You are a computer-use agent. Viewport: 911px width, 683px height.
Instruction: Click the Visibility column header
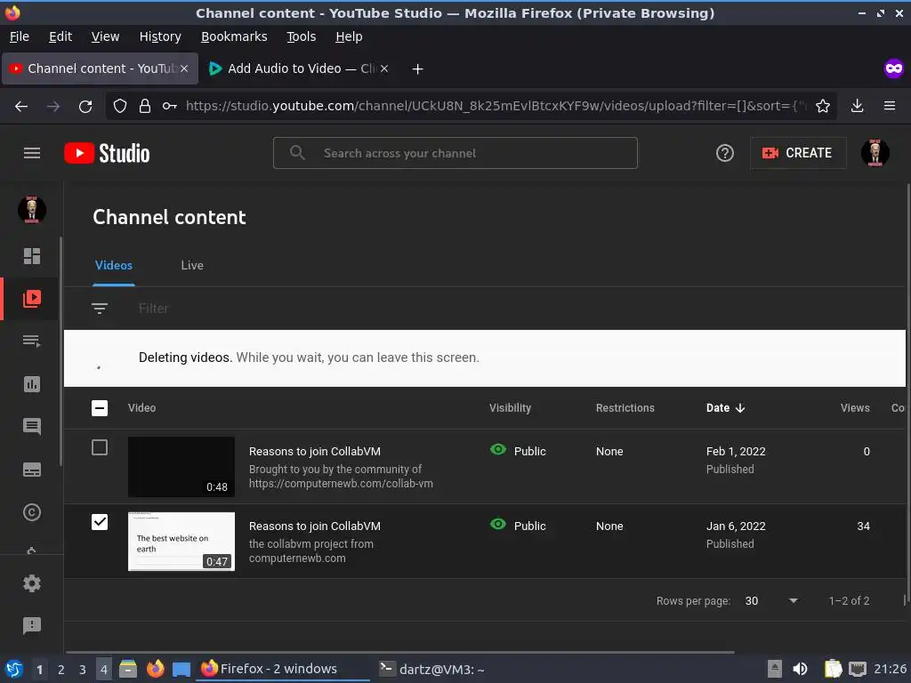(x=510, y=407)
